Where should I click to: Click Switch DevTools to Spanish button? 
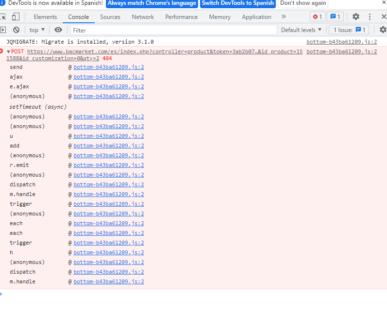click(237, 3)
